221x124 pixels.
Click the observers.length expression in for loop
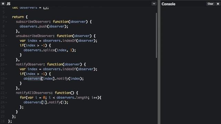pos(72,97)
